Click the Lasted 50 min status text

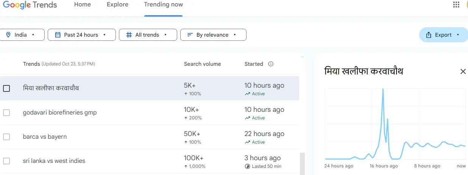coord(267,166)
